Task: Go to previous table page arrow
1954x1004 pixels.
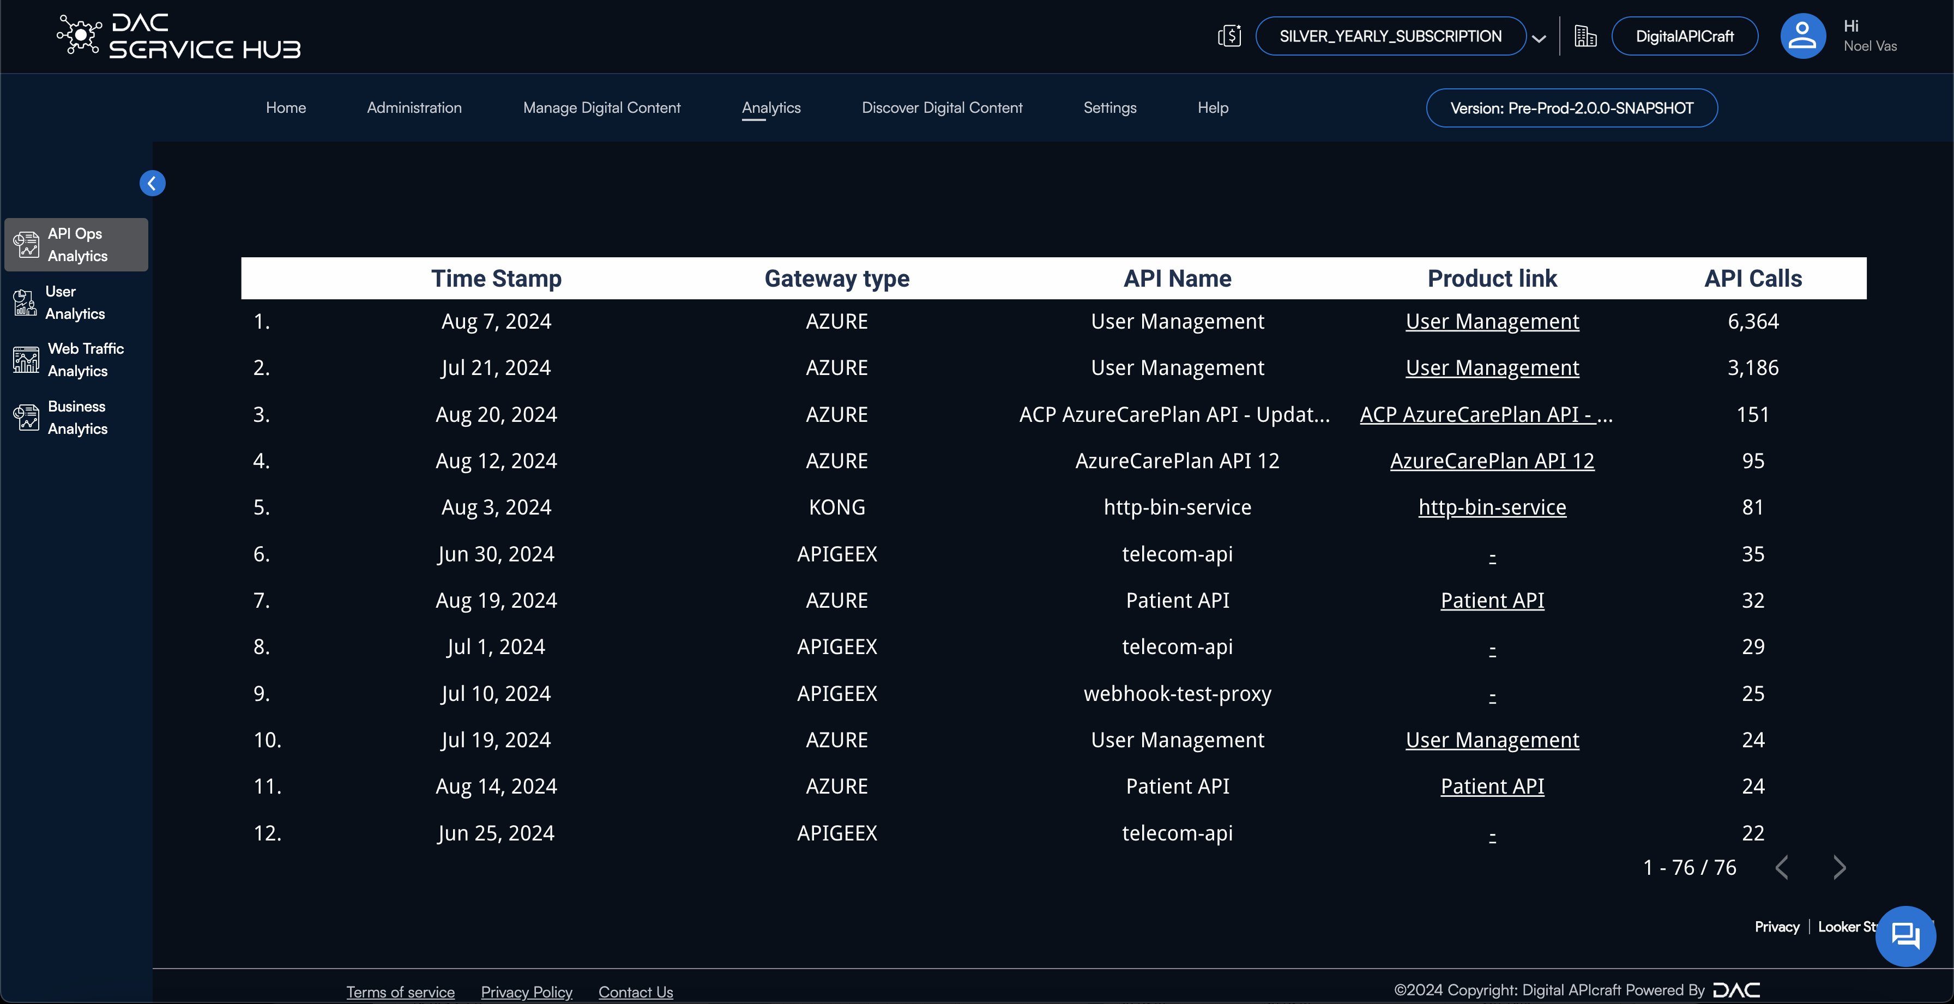Action: coord(1782,867)
